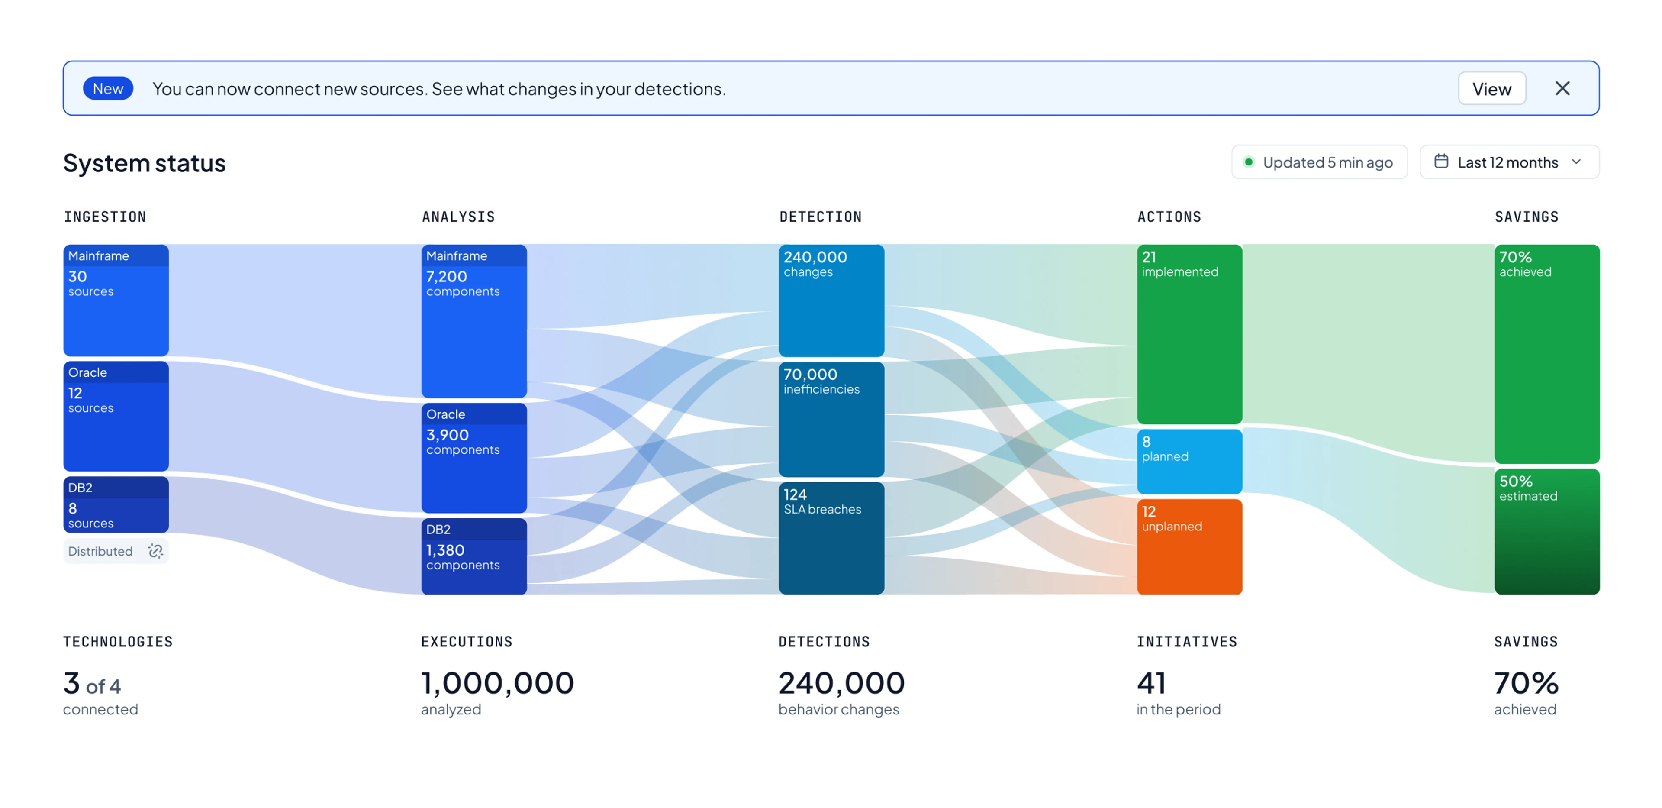The image size is (1662, 808).
Task: Click the 50% estimated savings block
Action: pos(1546,532)
